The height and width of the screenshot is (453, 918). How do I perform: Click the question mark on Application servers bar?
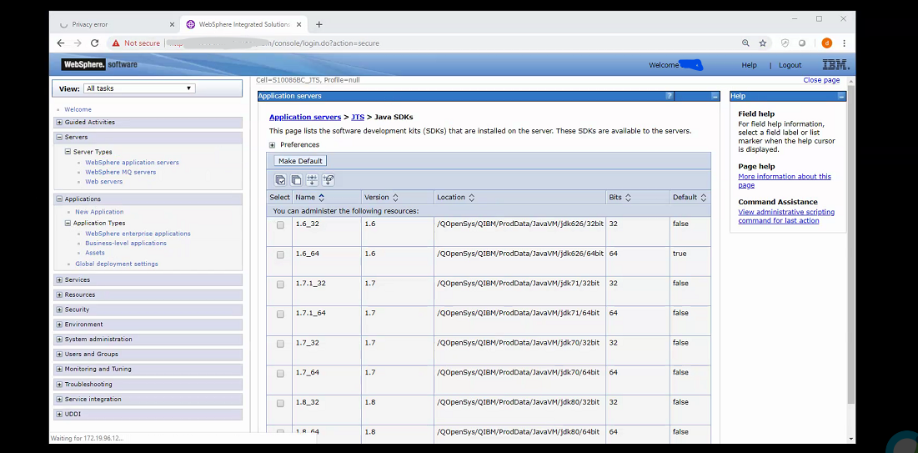[670, 96]
